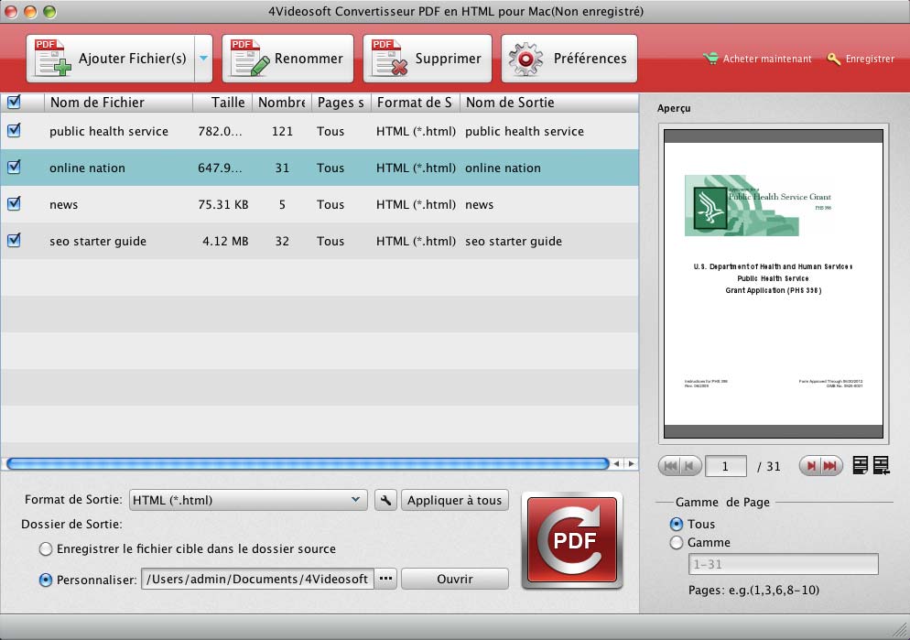The image size is (910, 640).
Task: Click the browse (…) button for output folder
Action: pos(385,579)
